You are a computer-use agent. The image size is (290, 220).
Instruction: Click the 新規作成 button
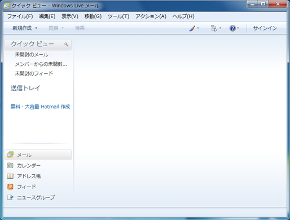[x=22, y=28]
